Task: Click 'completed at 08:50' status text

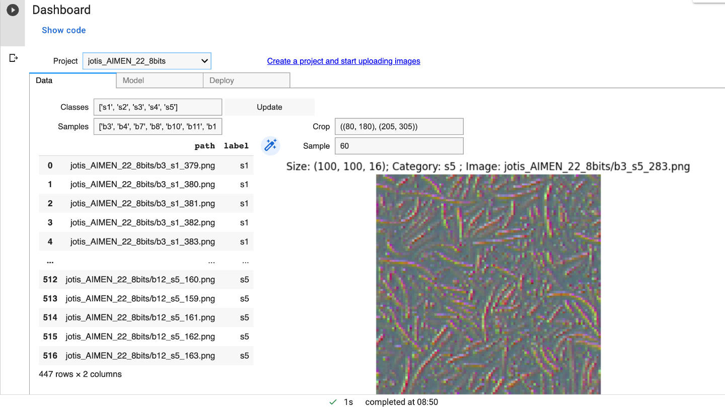Action: 401,402
